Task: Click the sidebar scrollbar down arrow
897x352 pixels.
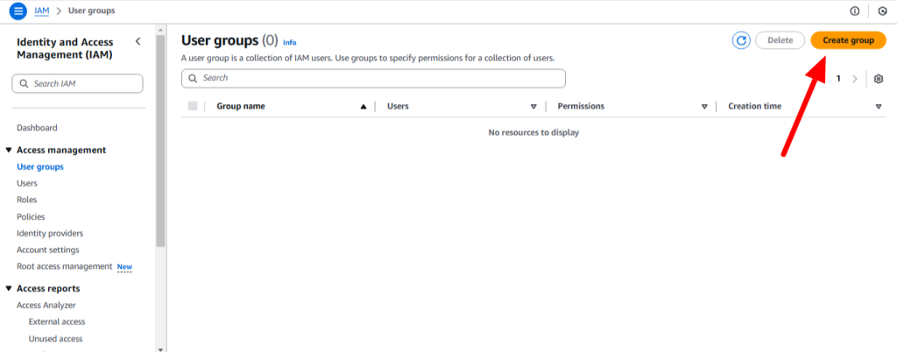Action: pos(160,348)
